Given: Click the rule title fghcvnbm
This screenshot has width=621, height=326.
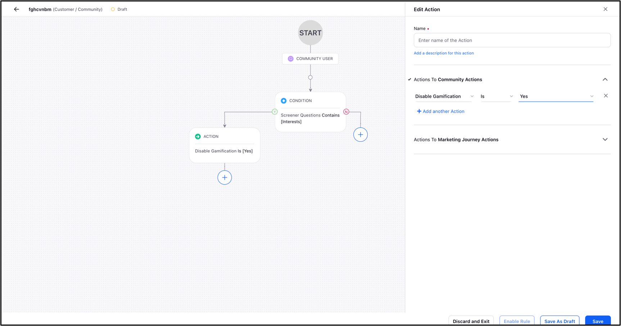Looking at the screenshot, I should coord(40,9).
